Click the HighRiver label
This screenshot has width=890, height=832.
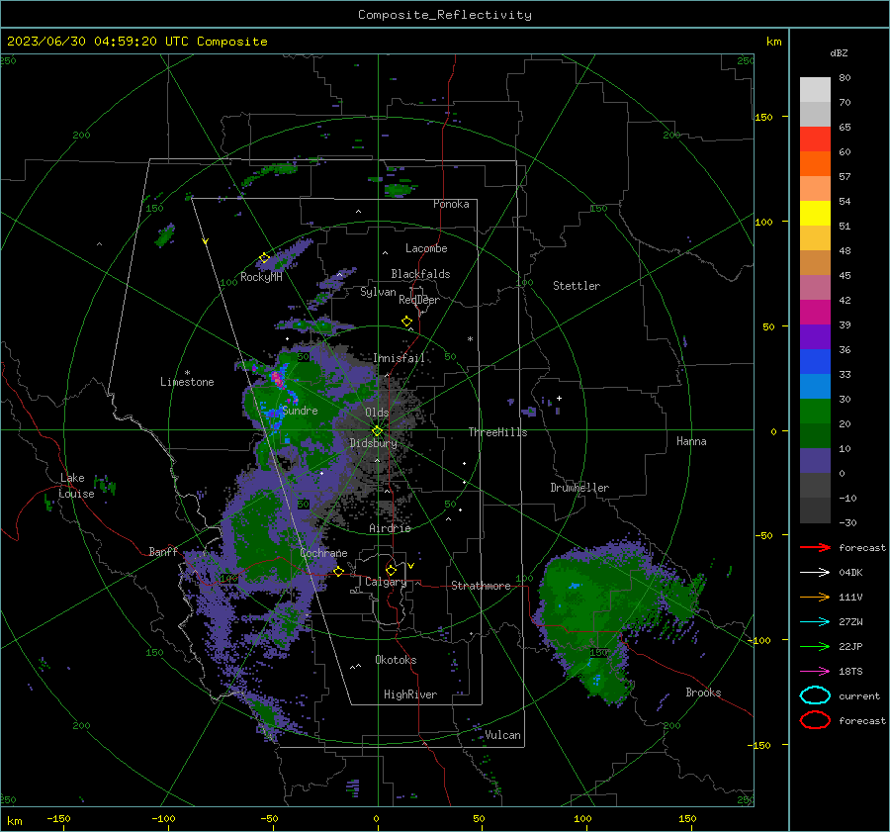click(410, 694)
